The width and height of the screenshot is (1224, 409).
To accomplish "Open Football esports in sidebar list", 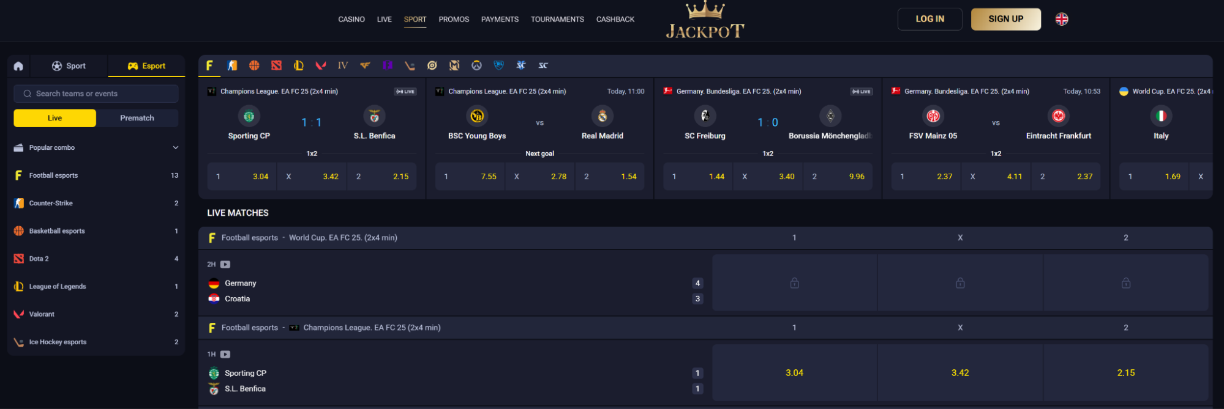I will point(96,175).
